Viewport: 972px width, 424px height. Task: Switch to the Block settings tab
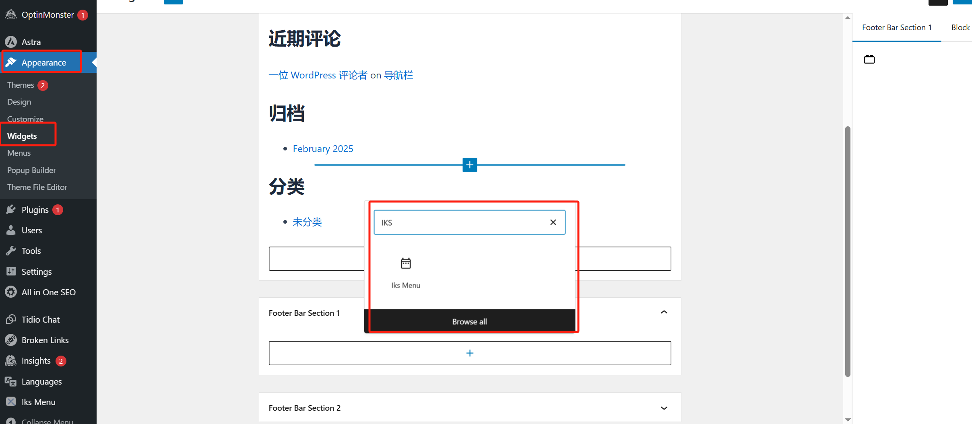point(960,27)
